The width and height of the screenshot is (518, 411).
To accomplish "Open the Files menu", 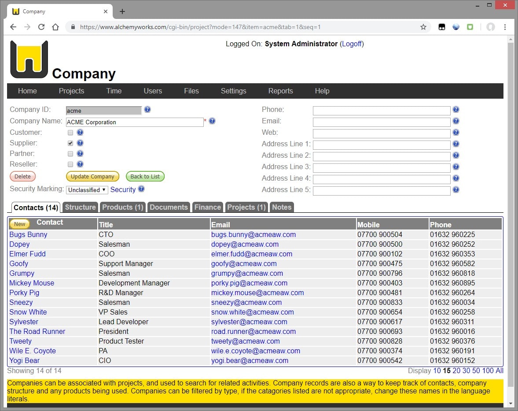I will coord(191,91).
